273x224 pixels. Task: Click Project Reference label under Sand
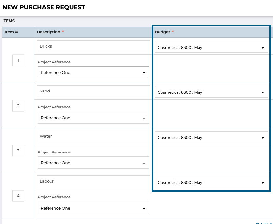[54, 107]
